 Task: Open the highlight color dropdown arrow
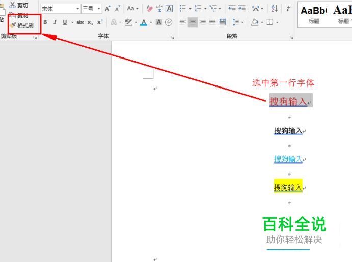pyautogui.click(x=136, y=22)
